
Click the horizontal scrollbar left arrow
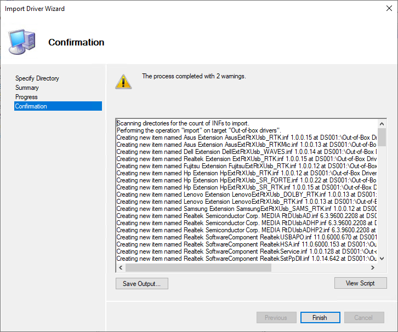121,268
